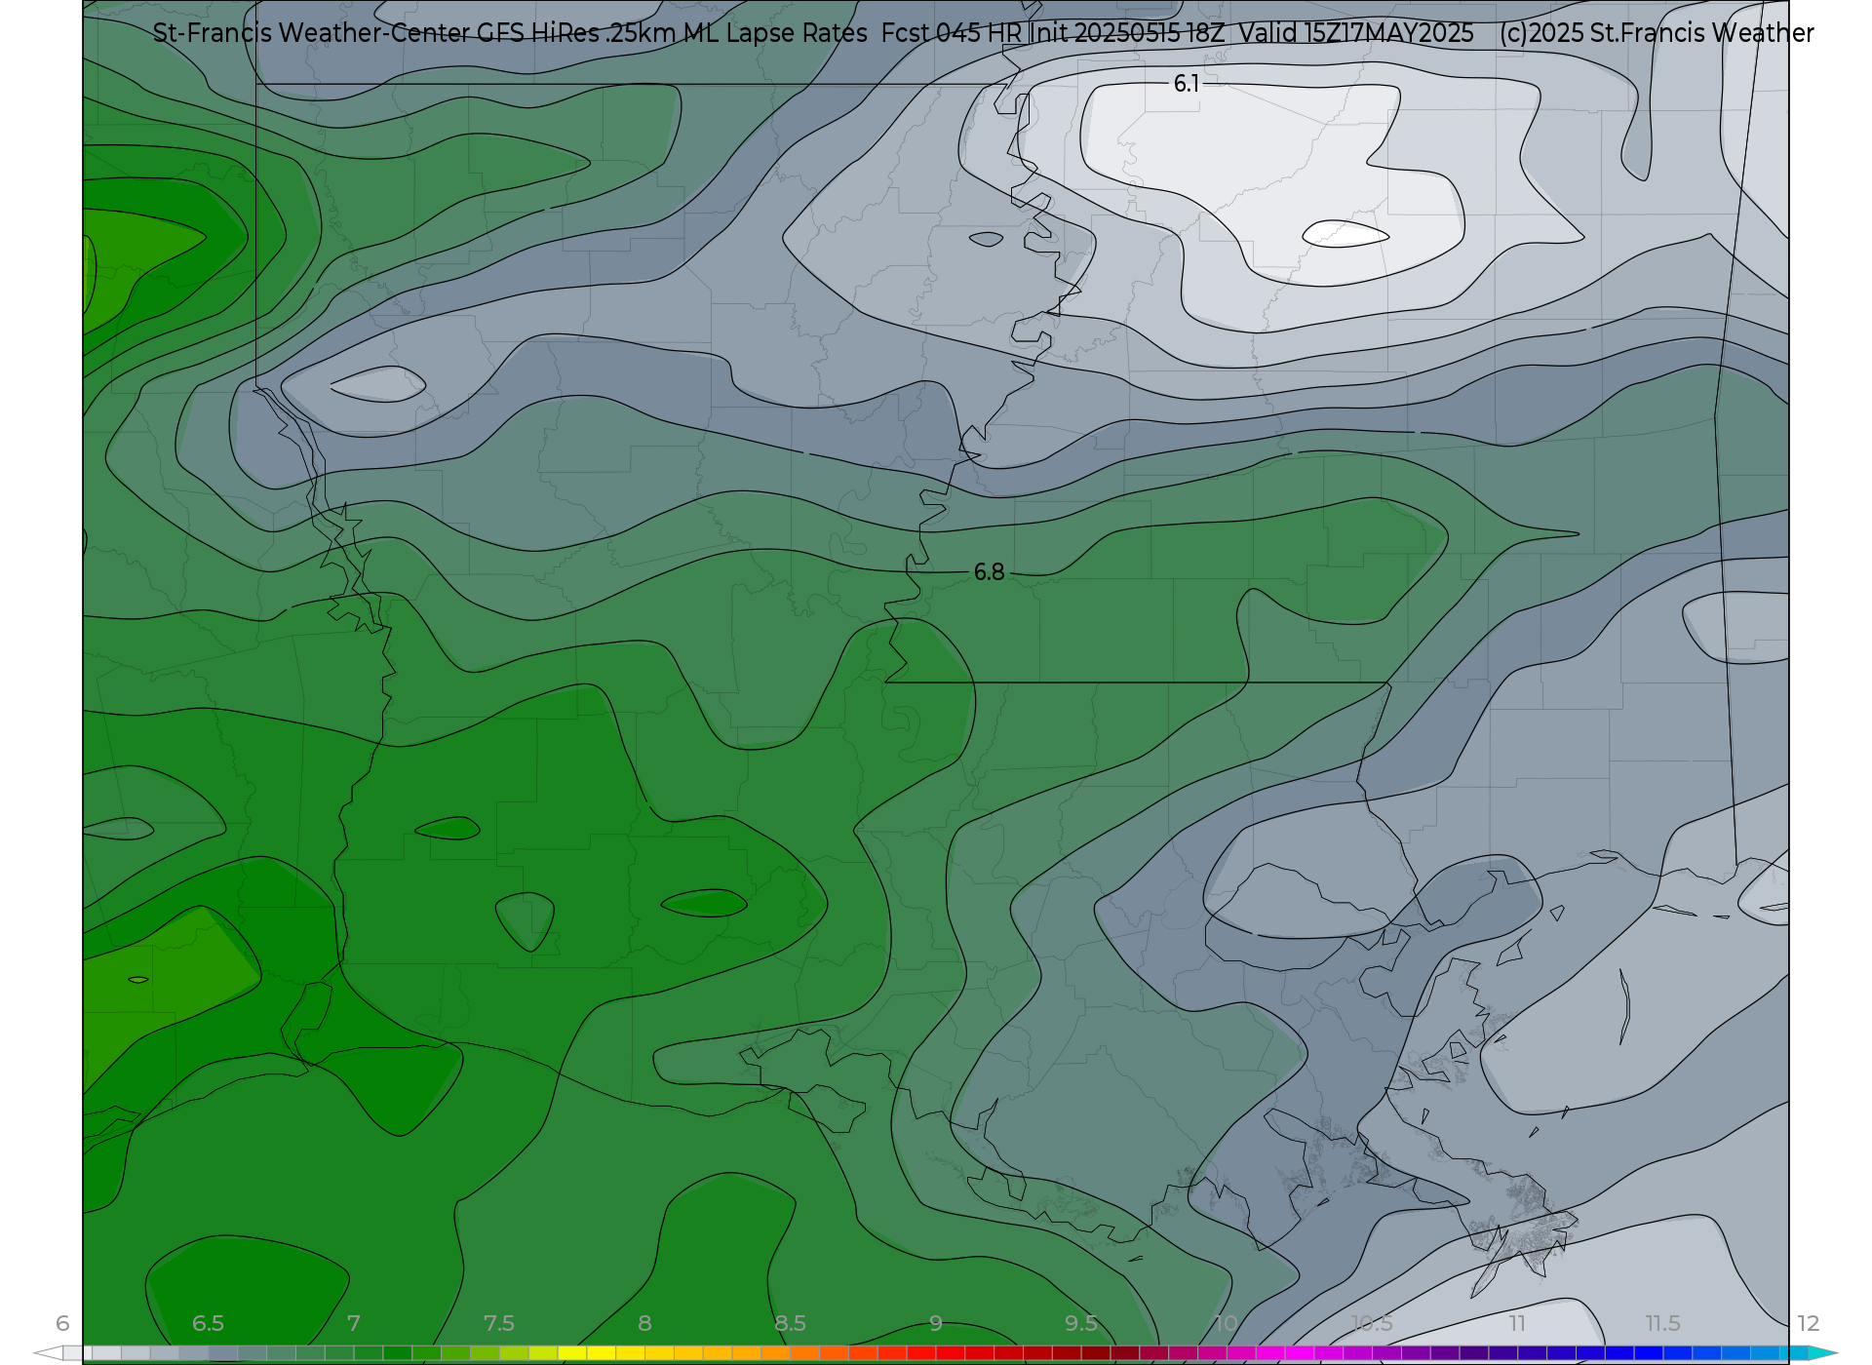This screenshot has height=1365, width=1872.
Task: Click 'GFS HiRes .25km' in the title
Action: coord(576,33)
